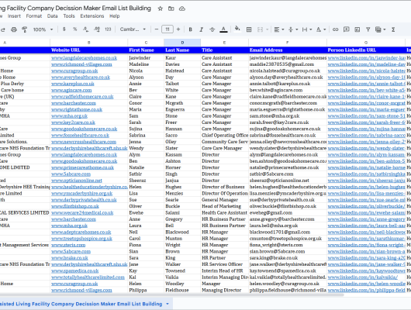Toggle strikethrough formatting
This screenshot has width=411, height=310.
click(212, 29)
